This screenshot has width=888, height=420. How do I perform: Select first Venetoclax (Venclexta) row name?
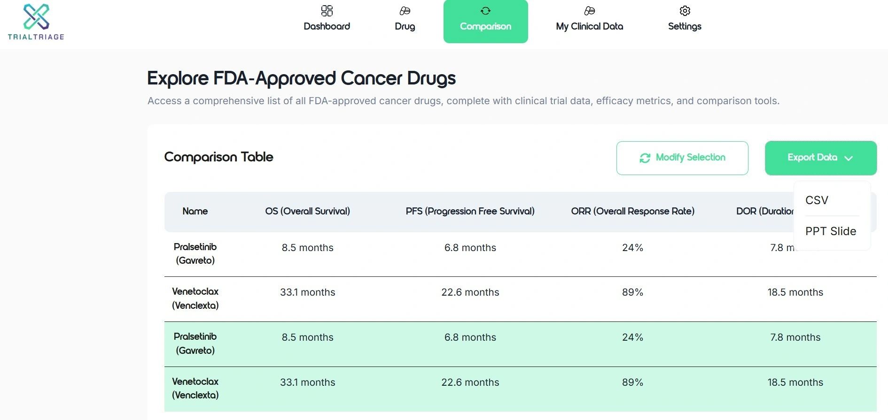[195, 298]
